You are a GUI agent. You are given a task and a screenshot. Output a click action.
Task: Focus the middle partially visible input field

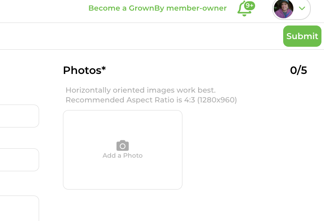[x=20, y=160]
